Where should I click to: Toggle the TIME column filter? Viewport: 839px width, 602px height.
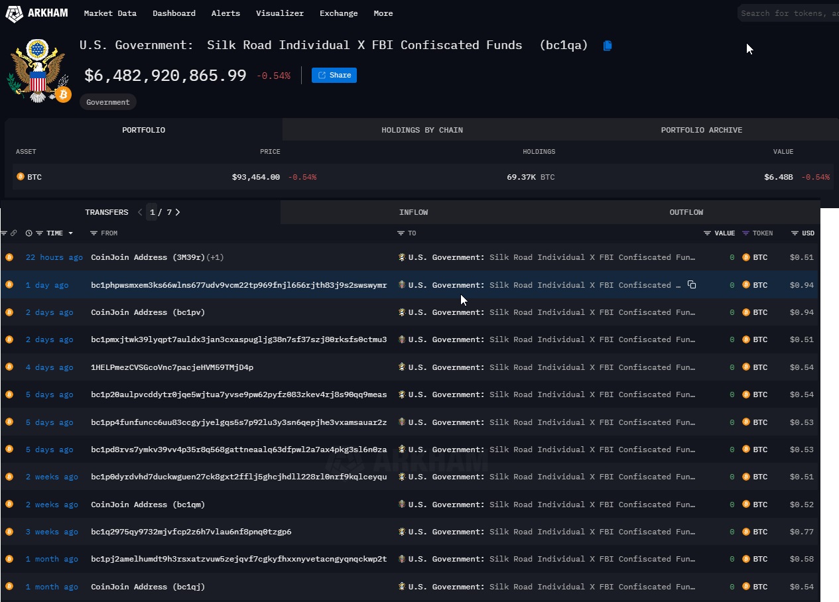coord(38,233)
